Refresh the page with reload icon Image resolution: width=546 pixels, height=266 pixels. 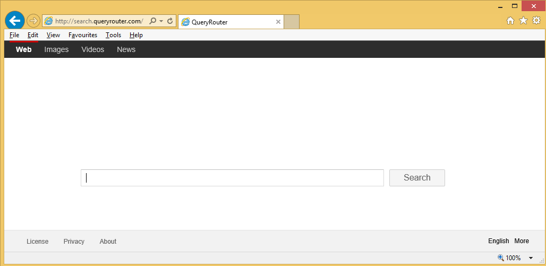(170, 21)
